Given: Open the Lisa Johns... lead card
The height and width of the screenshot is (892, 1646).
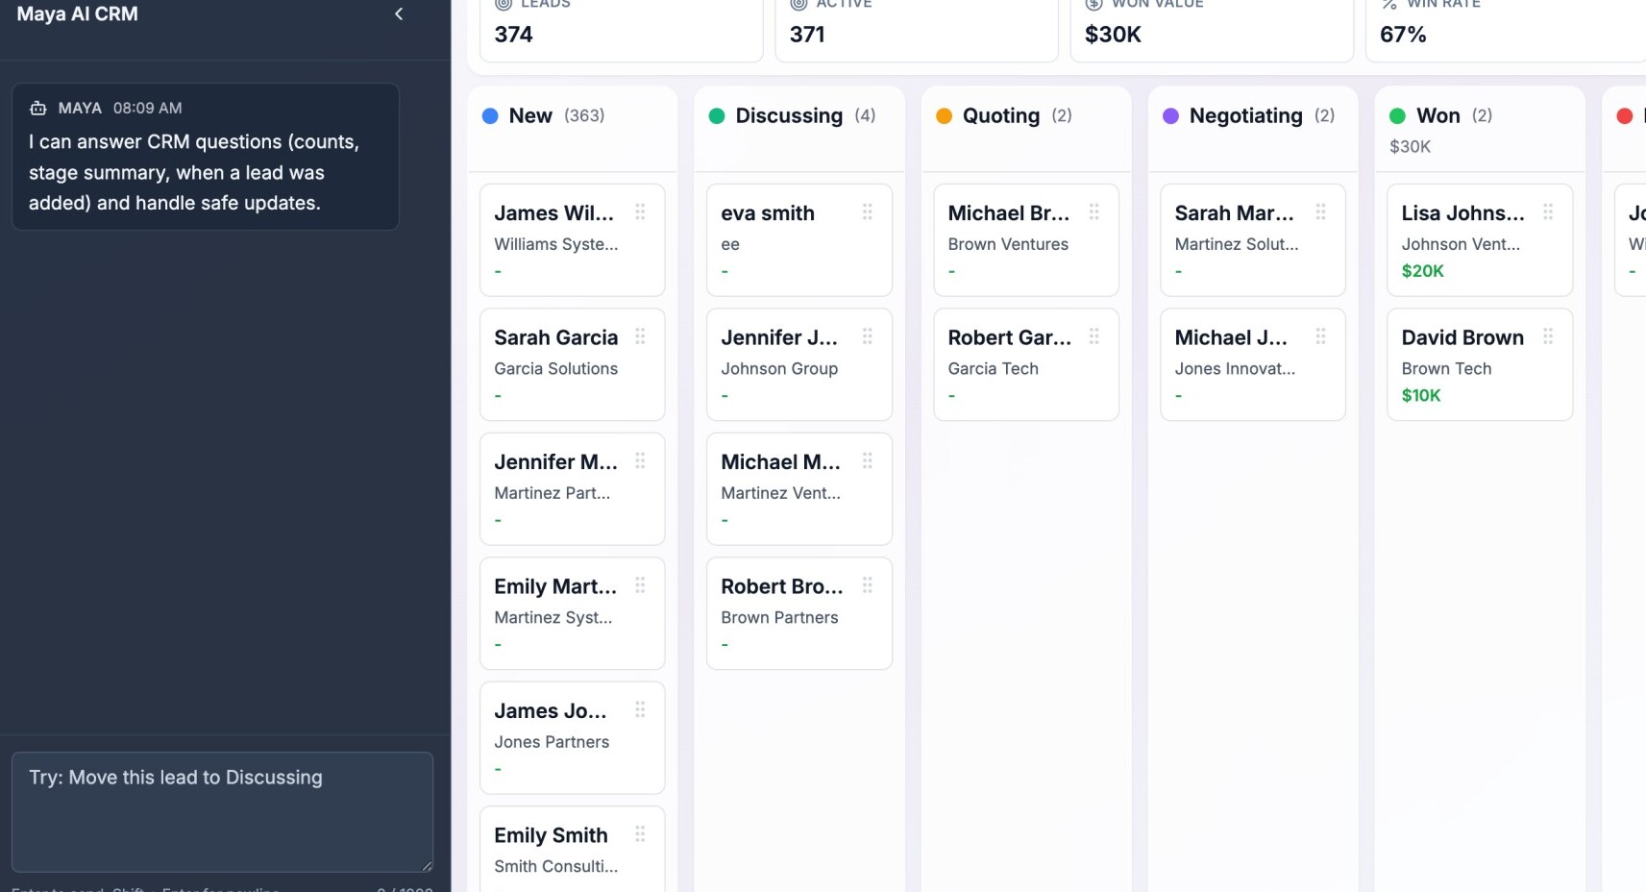Looking at the screenshot, I should click(x=1480, y=240).
